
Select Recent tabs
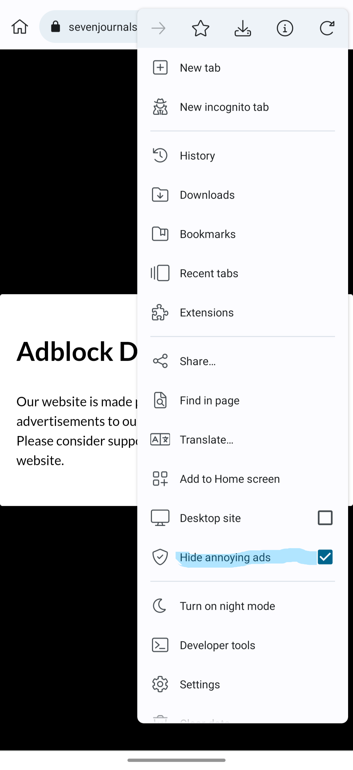tap(209, 273)
